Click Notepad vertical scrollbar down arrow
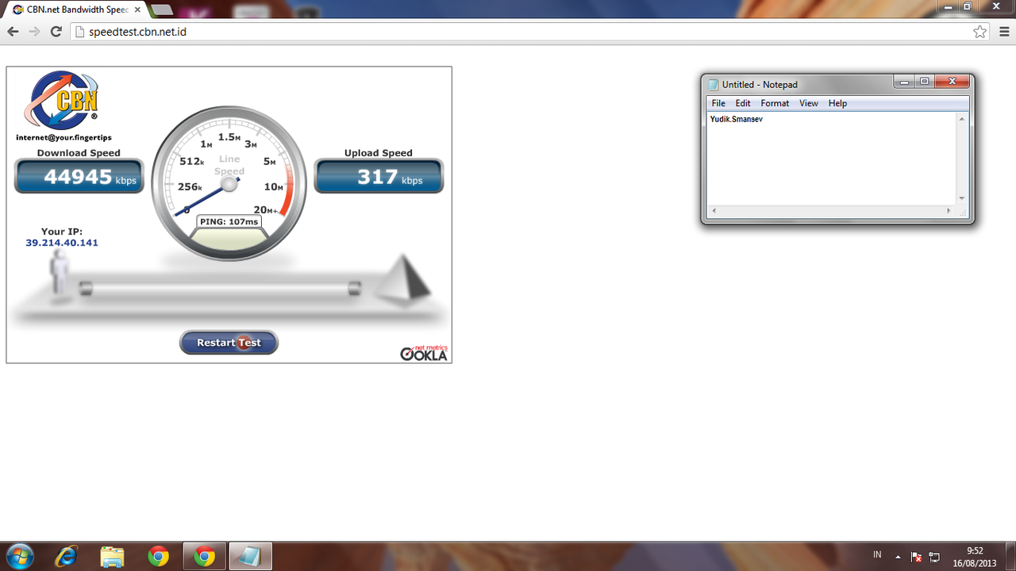1016x571 pixels. pos(962,198)
